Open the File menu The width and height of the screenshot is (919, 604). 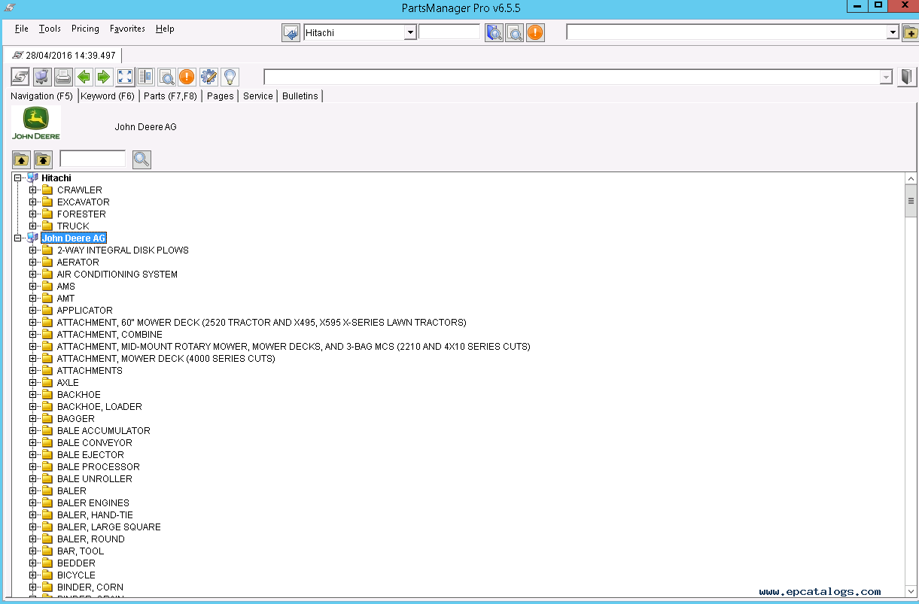pyautogui.click(x=22, y=29)
